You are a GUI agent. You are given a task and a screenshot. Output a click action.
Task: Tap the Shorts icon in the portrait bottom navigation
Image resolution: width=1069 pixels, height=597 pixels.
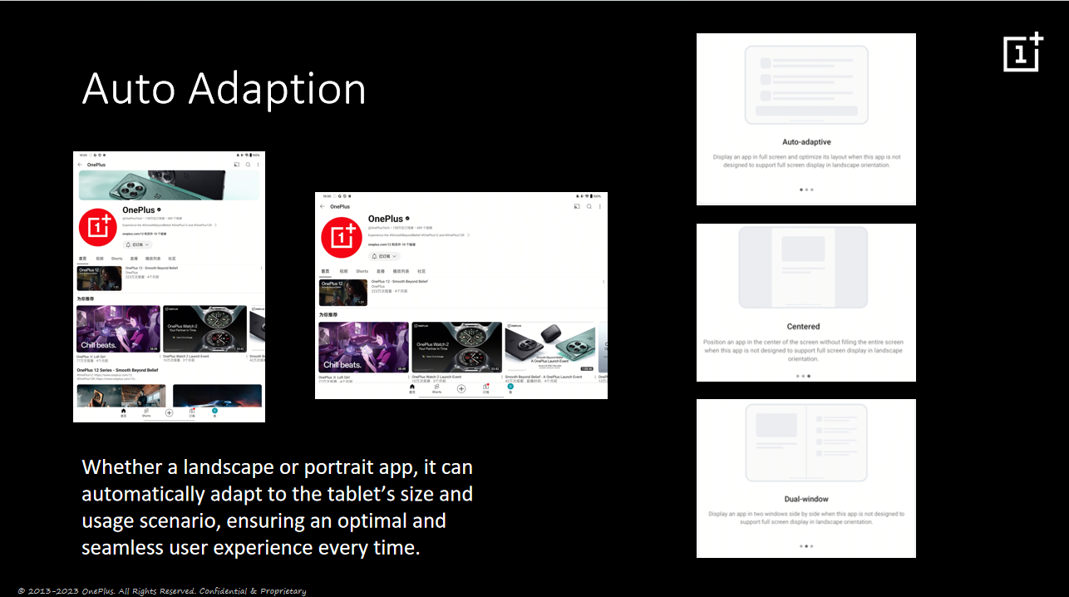(x=146, y=412)
